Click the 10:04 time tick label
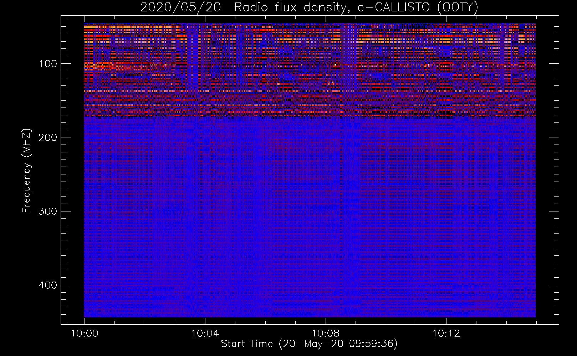Viewport: 577px width, 356px height. pos(205,334)
